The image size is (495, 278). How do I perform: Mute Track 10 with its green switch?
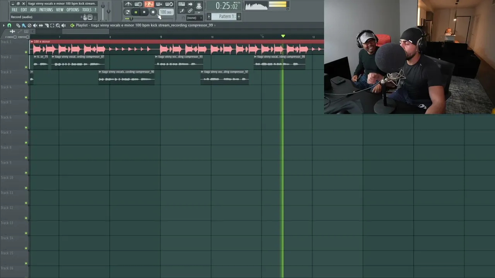click(x=26, y=188)
